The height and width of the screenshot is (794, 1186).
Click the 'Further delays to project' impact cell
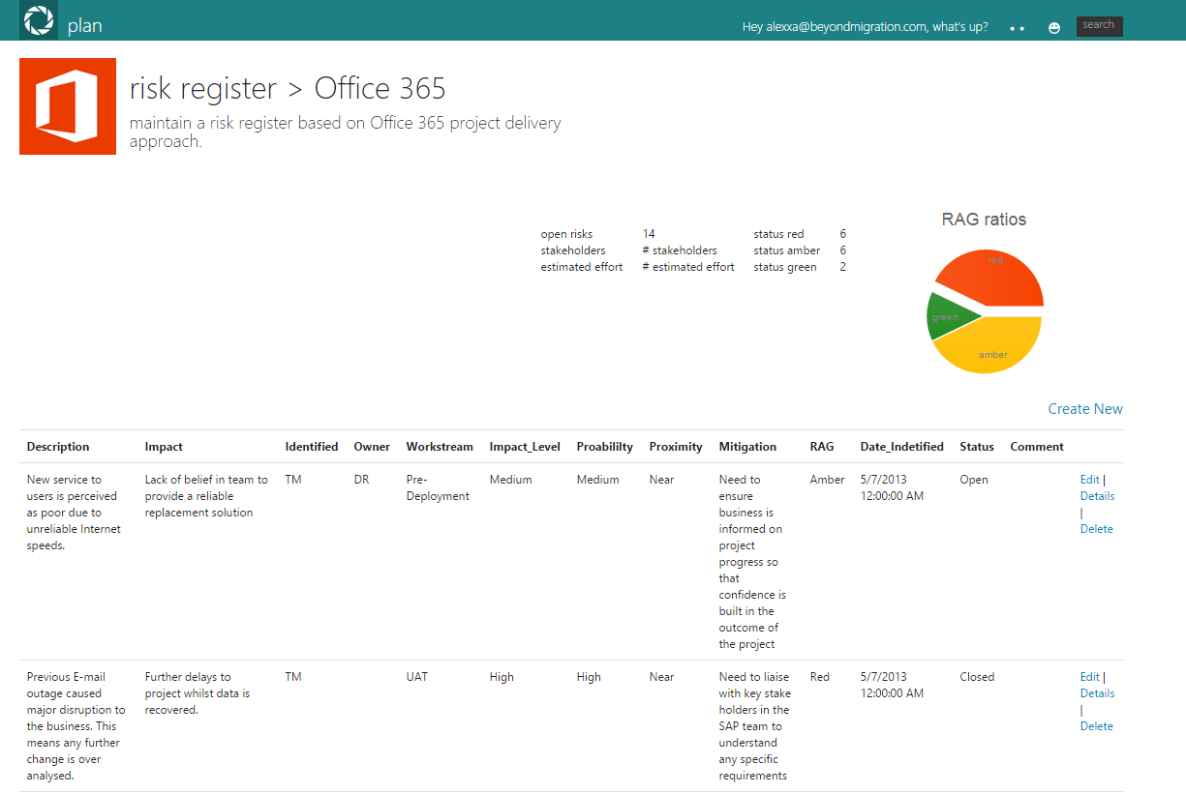click(x=198, y=693)
